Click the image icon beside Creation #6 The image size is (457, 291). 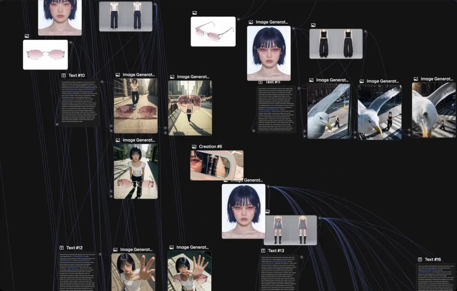(x=194, y=147)
